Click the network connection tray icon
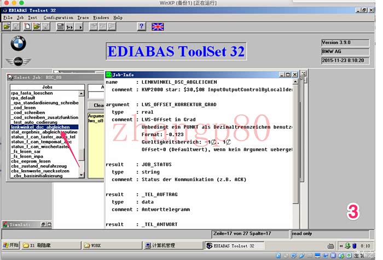This screenshot has height=260, width=383. point(348,246)
